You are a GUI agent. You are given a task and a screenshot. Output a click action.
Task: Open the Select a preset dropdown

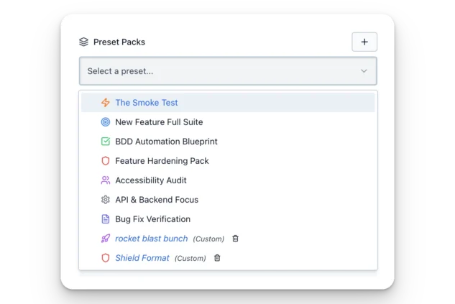[x=216, y=71]
